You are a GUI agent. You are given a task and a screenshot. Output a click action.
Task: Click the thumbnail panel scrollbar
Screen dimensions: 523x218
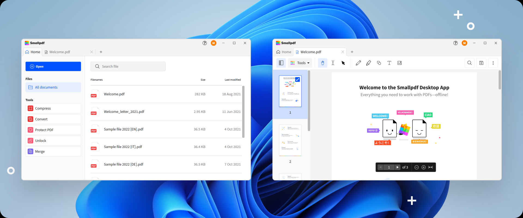(309, 101)
